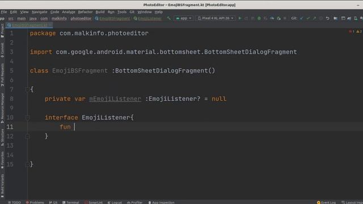363x204 pixels.
Task: Open the Event Log
Action: (326, 202)
